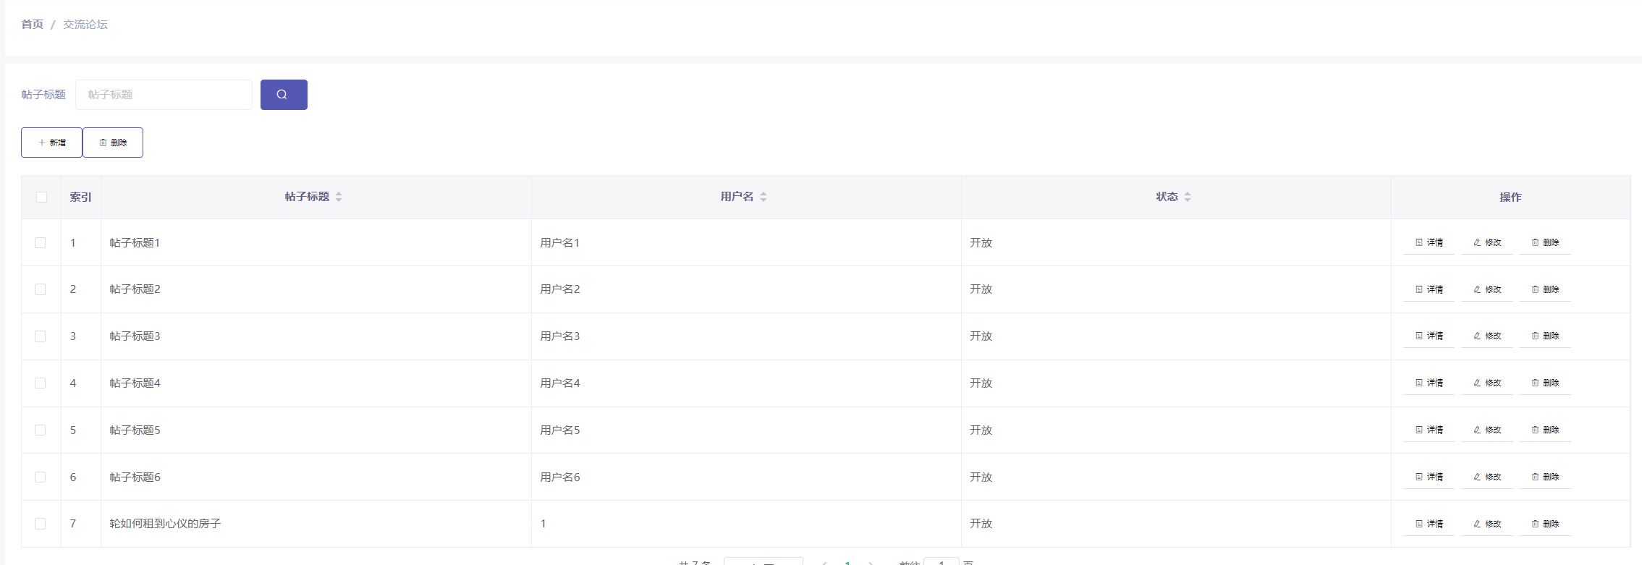Toggle the select-all checkbox in table header

click(x=41, y=197)
